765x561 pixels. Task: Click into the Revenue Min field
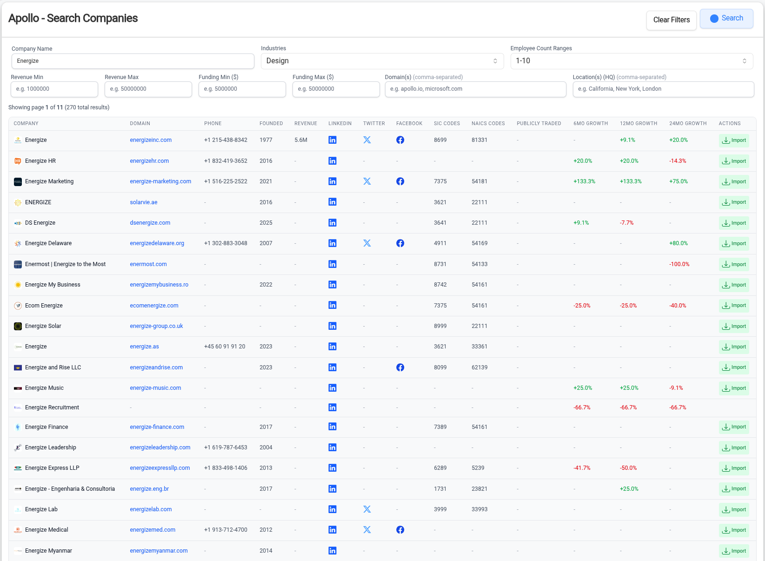tap(54, 89)
